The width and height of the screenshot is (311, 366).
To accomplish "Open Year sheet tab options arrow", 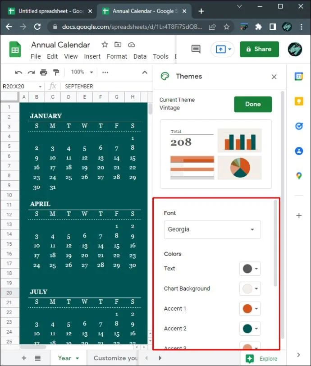I will coord(77,358).
